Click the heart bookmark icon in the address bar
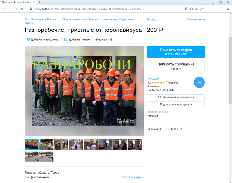The image size is (232, 183). (201, 9)
